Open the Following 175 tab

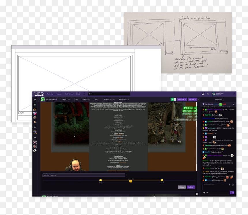tap(124, 99)
